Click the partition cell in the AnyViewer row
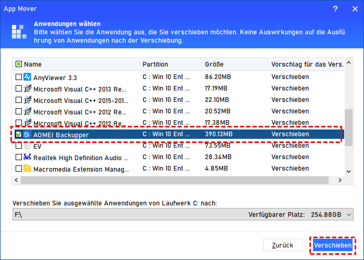This screenshot has width=364, height=260. (166, 77)
